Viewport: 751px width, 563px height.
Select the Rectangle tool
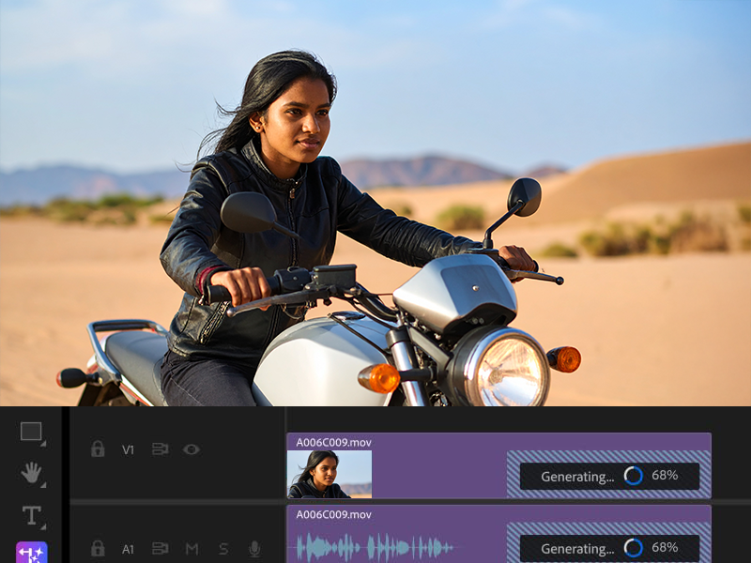(x=31, y=432)
